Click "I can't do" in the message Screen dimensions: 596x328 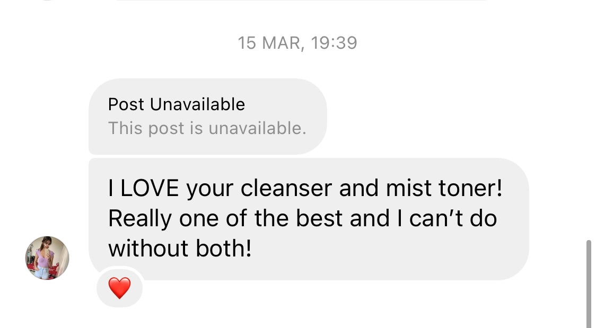tap(446, 218)
